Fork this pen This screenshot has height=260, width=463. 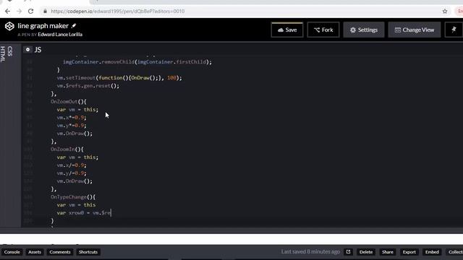pos(323,30)
